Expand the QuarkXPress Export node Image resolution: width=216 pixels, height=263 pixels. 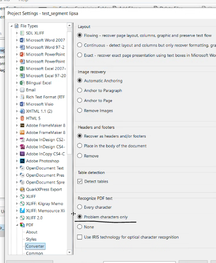17,190
